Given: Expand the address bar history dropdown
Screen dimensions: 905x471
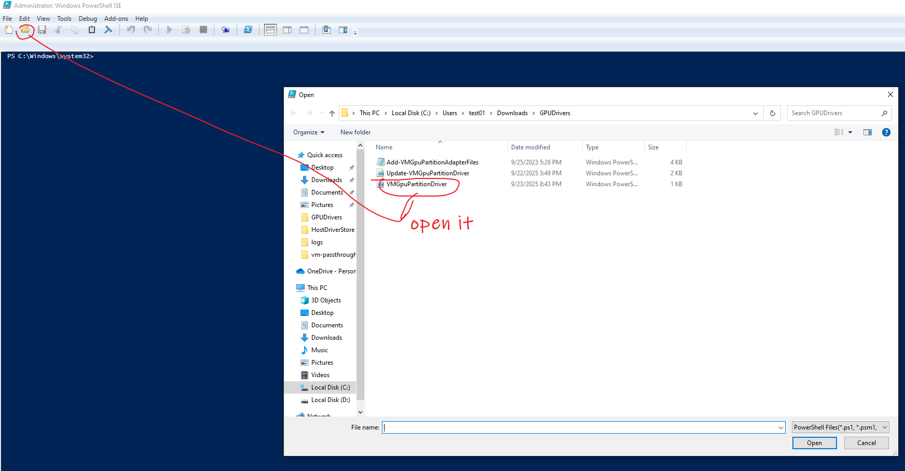Looking at the screenshot, I should [x=756, y=113].
